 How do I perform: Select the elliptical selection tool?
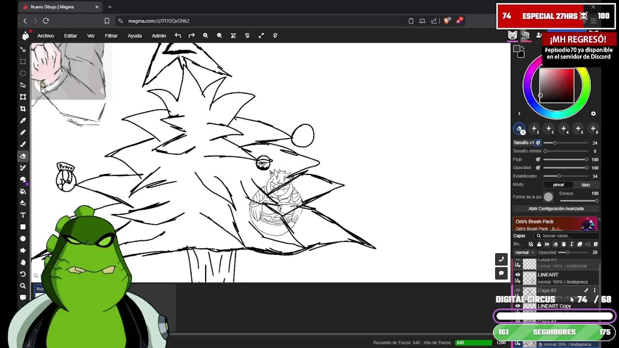point(23,73)
